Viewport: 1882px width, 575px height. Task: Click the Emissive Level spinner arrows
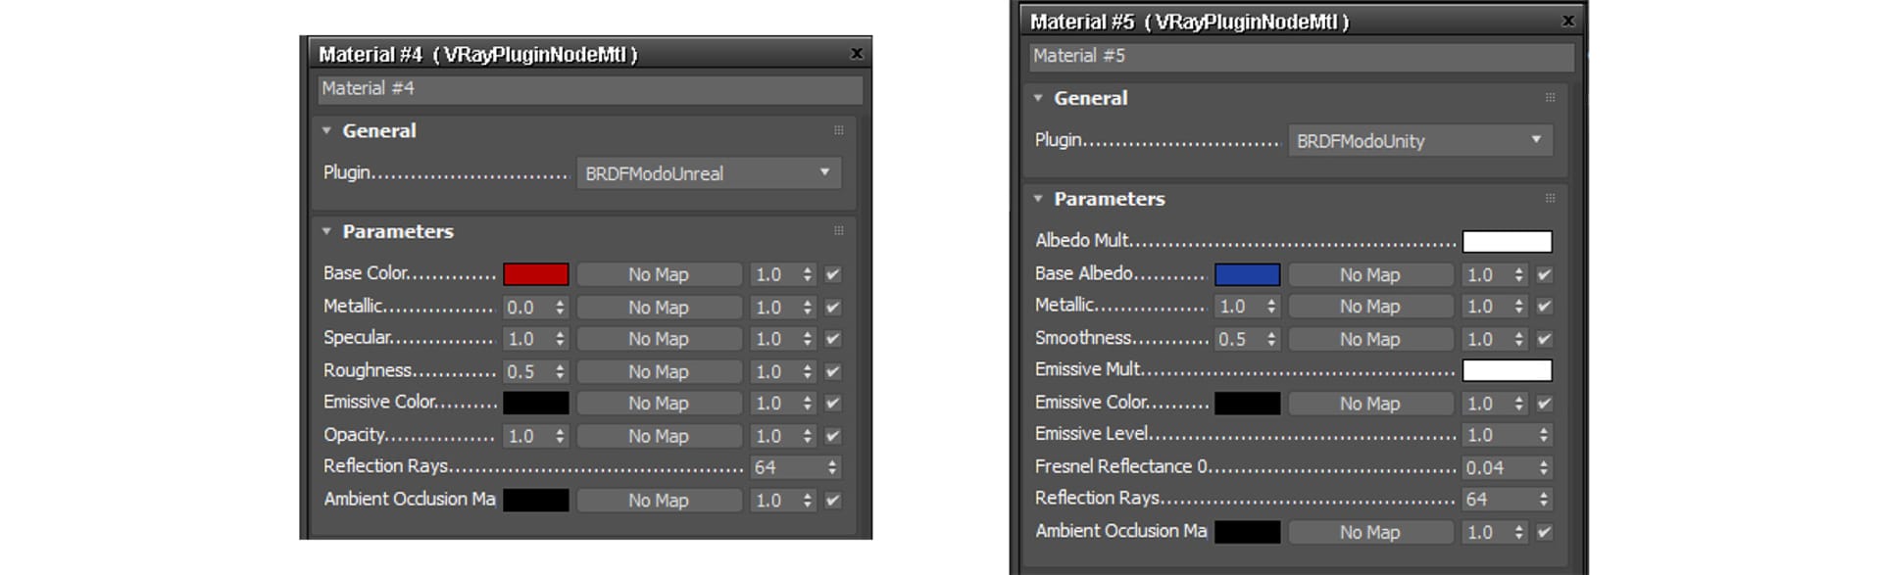(x=1545, y=435)
